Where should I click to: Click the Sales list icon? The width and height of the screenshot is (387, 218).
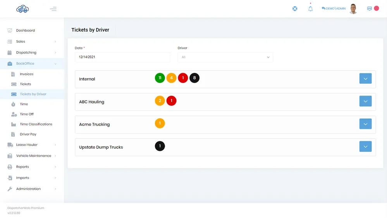click(10, 41)
